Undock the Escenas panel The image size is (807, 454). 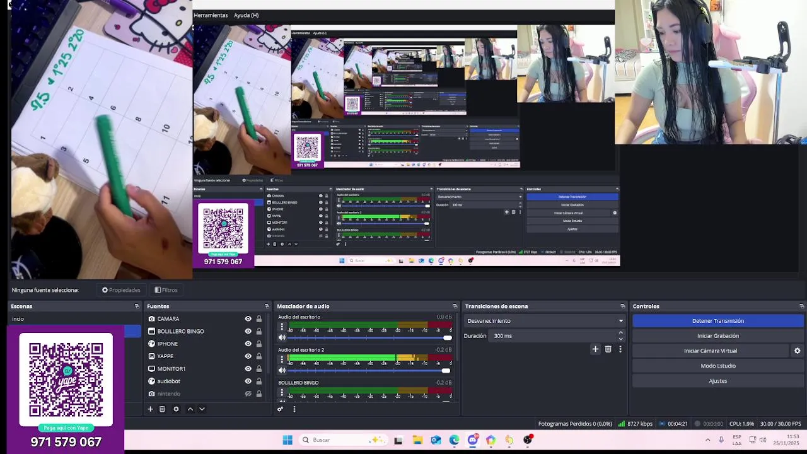(137, 306)
